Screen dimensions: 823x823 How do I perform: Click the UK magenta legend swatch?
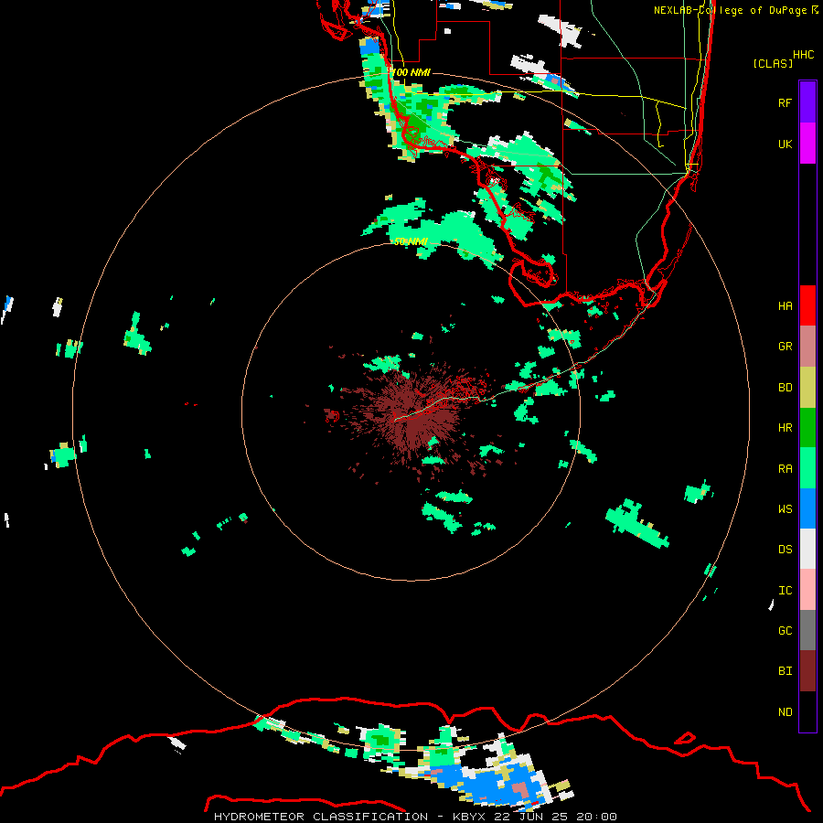click(x=807, y=144)
